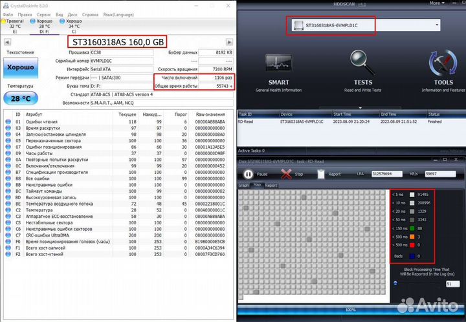Go to next disk with right arrow
The height and width of the screenshot is (322, 466).
click(228, 41)
